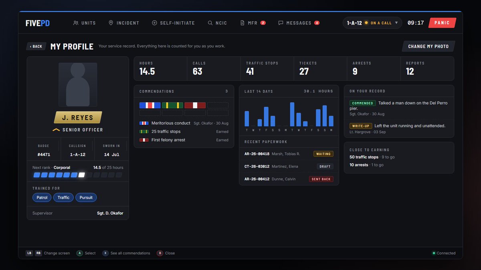Hit the red PANIC button
The width and height of the screenshot is (481, 270).
442,23
